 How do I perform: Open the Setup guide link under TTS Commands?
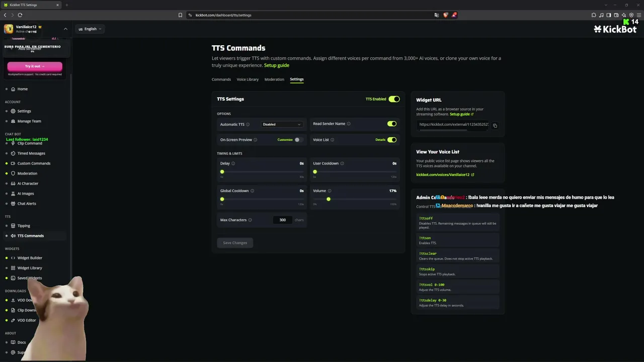pos(277,65)
